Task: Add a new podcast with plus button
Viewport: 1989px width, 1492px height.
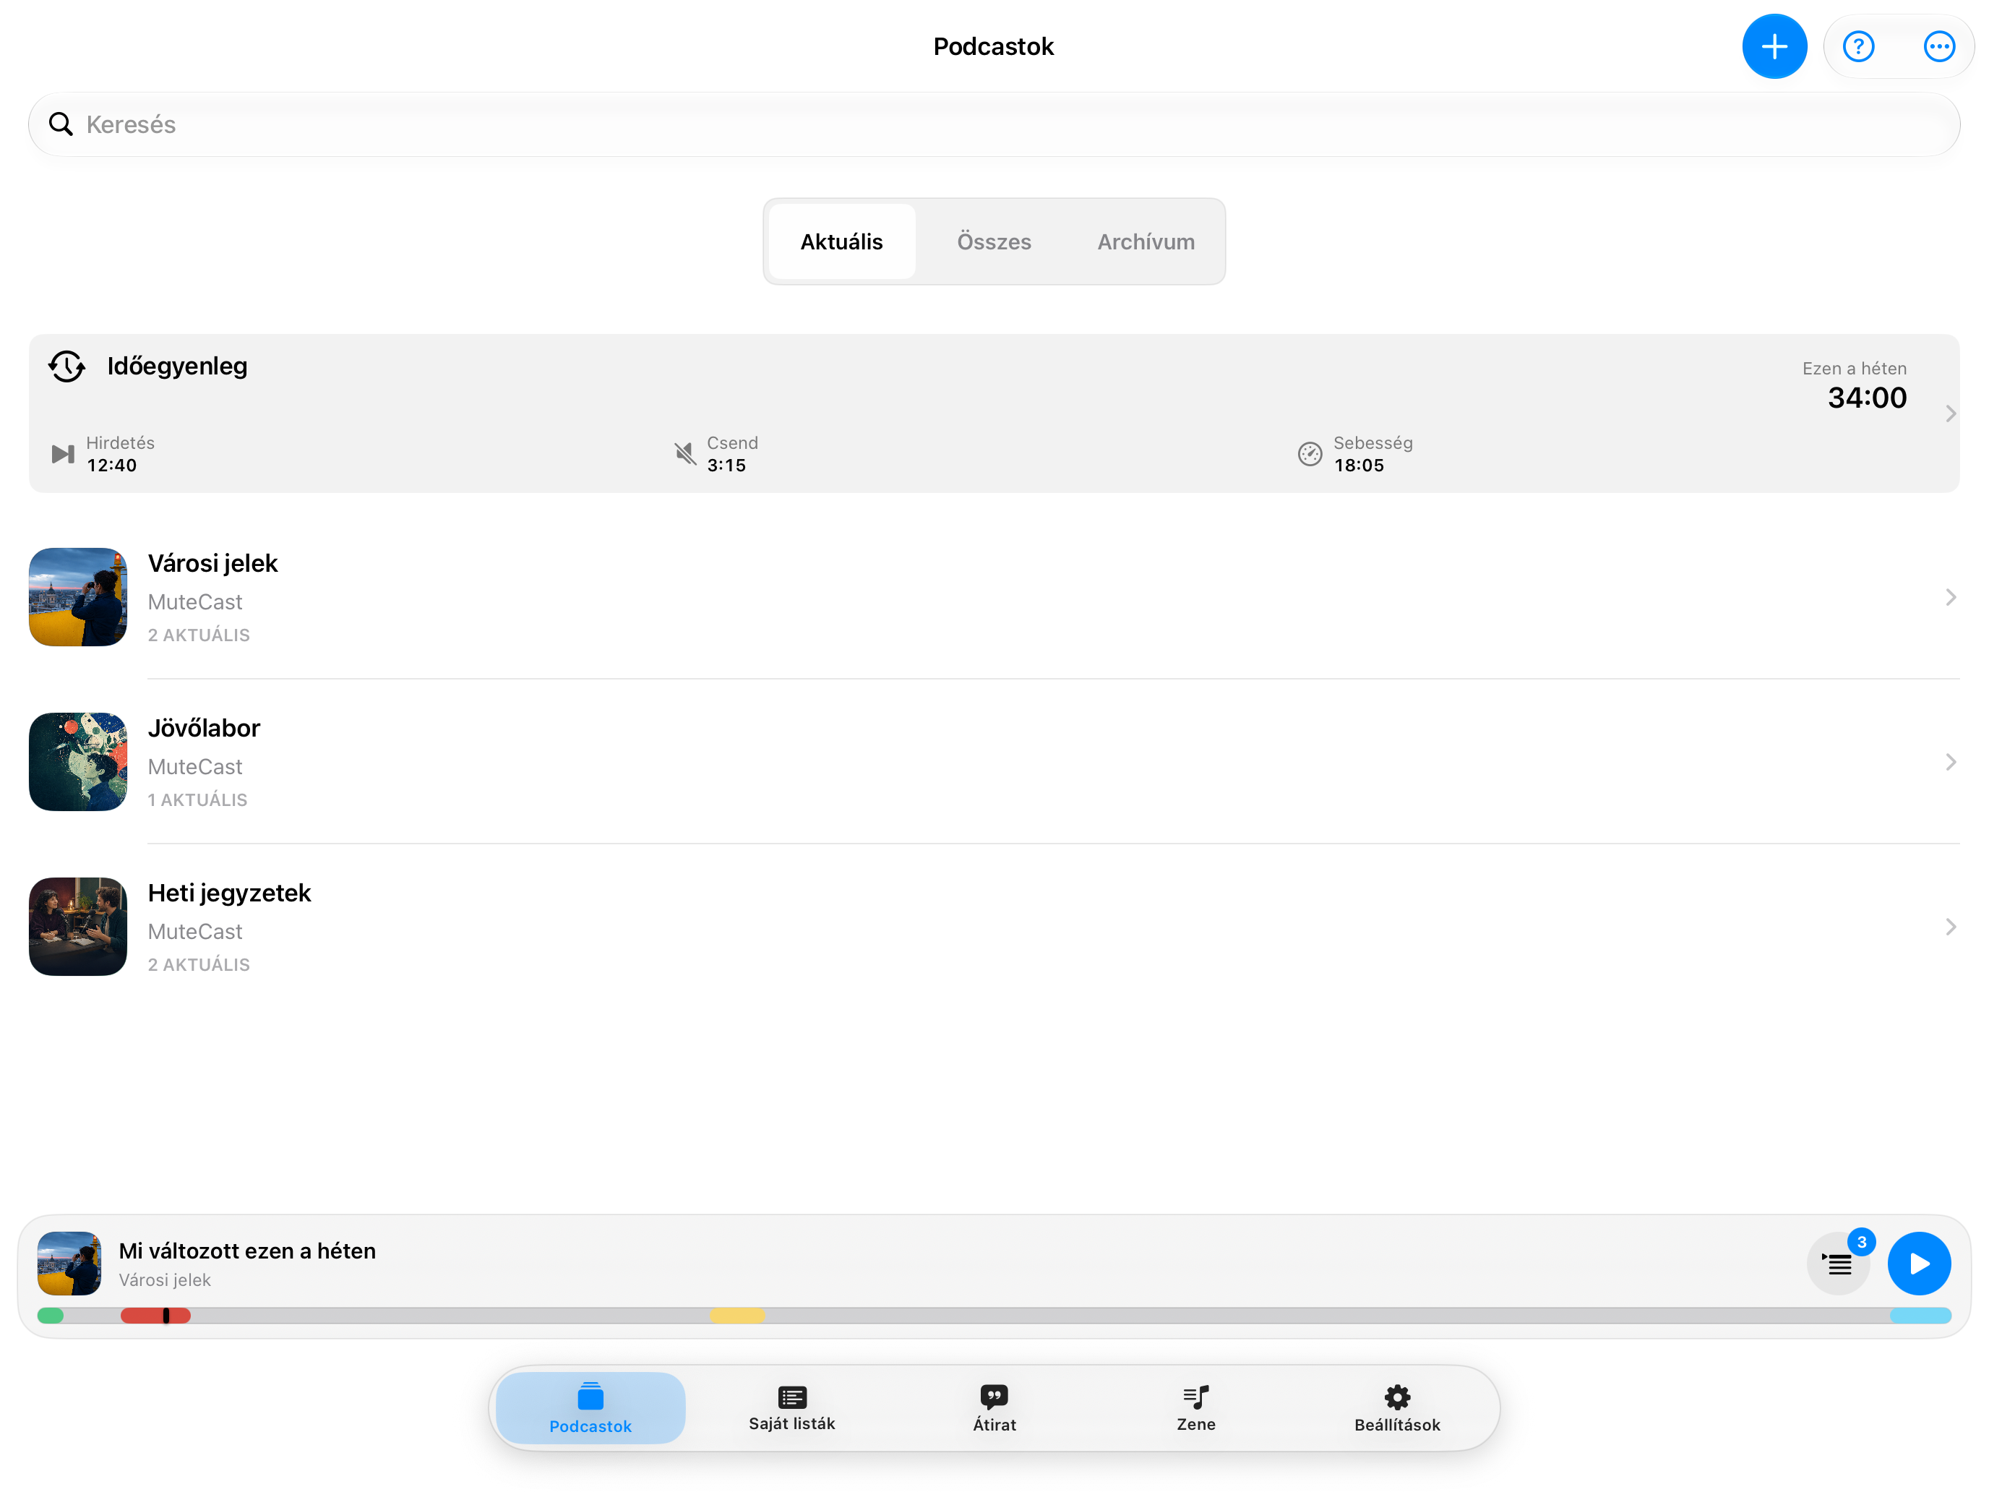Action: point(1774,47)
